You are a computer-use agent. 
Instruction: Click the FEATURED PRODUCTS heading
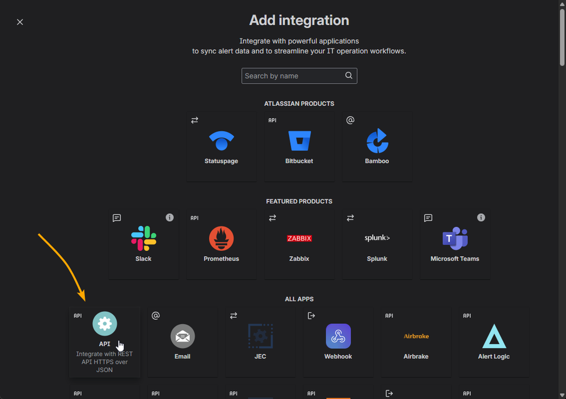pos(299,201)
